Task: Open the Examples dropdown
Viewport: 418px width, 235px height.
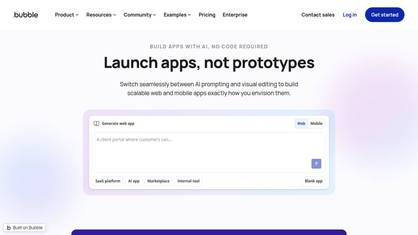Action: (177, 15)
